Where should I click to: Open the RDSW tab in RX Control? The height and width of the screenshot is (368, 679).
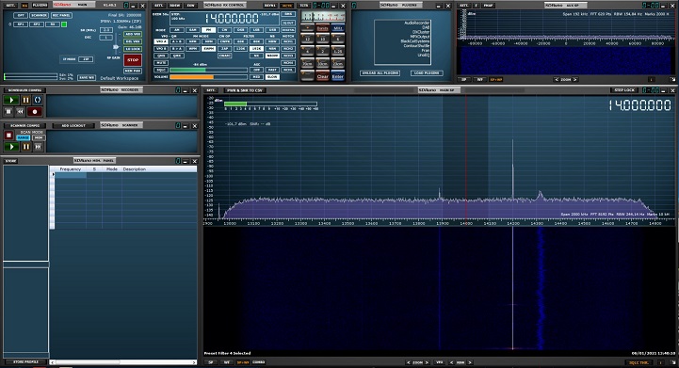[175, 6]
